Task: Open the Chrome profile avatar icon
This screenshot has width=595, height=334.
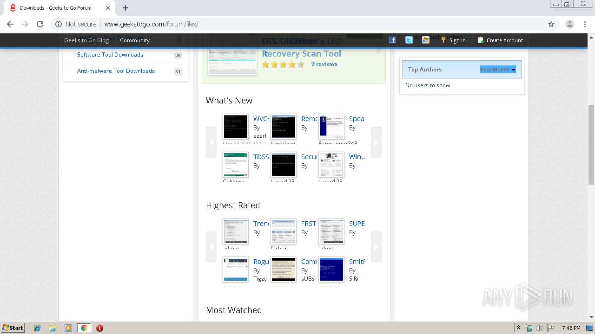Action: coord(570,24)
